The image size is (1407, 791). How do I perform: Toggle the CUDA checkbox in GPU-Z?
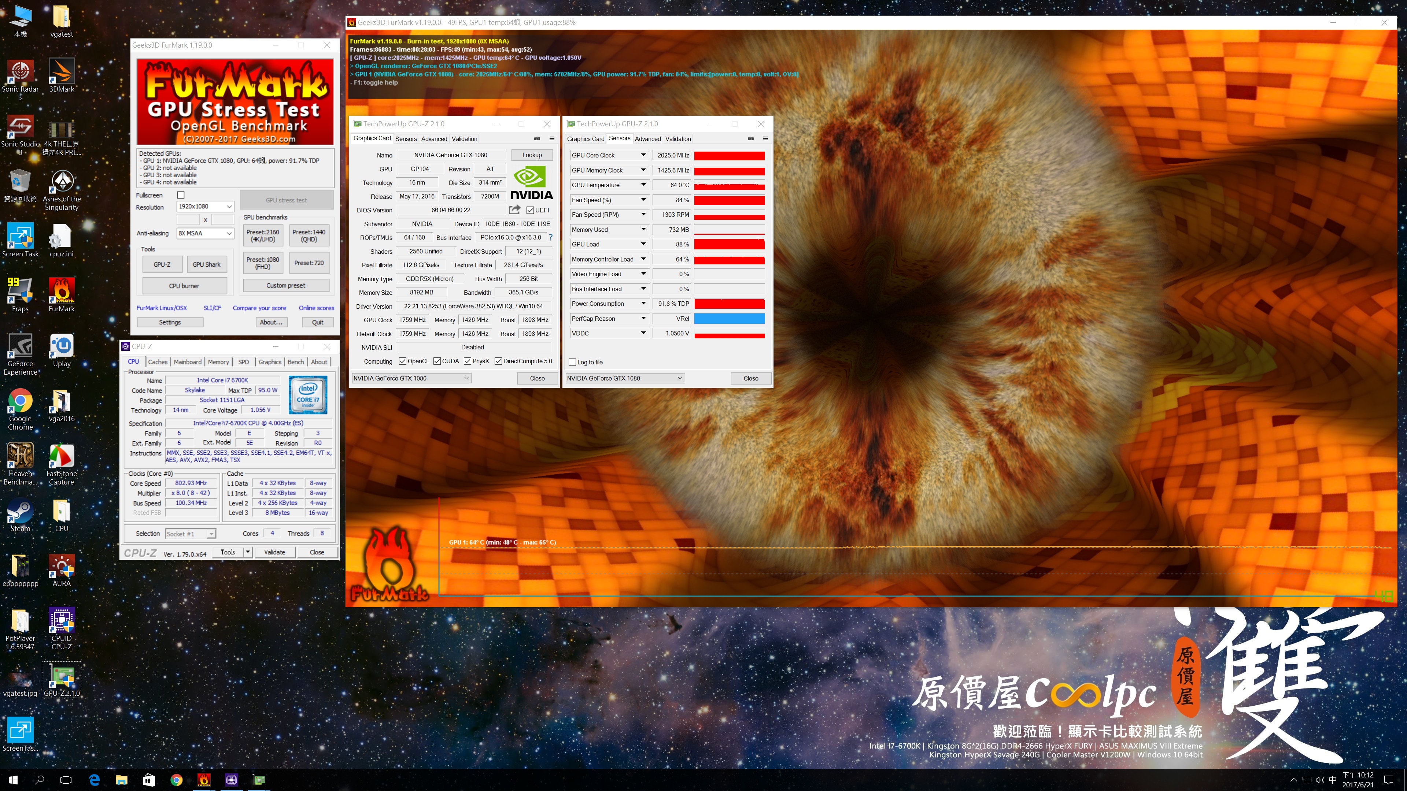[437, 361]
